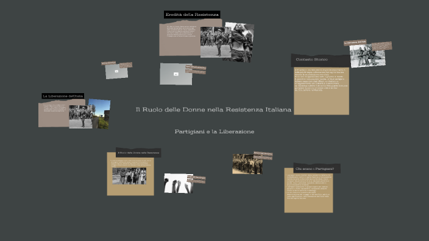Click the brown caption strip under raised fists label
The height and width of the screenshot is (241, 429).
click(x=196, y=182)
